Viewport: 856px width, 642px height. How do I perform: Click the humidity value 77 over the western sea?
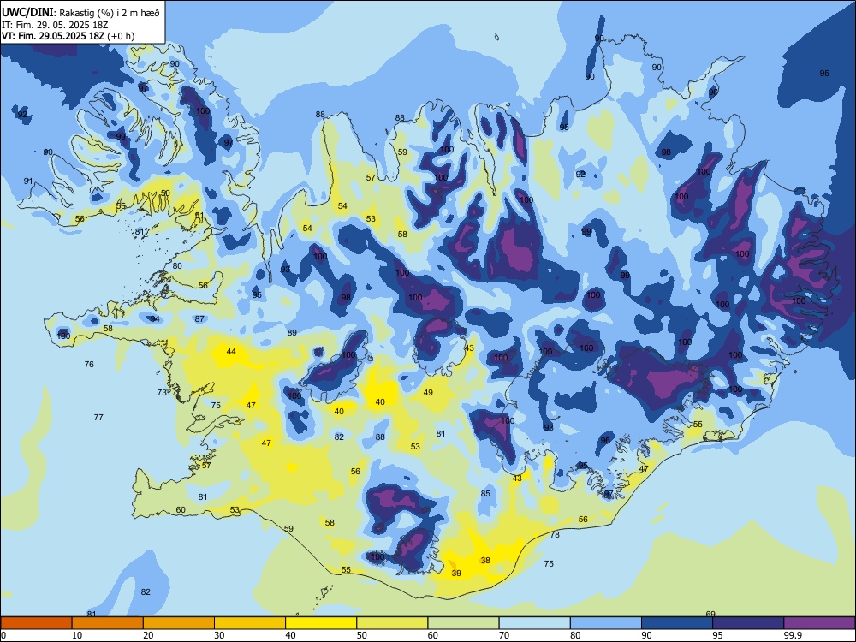[x=98, y=417]
